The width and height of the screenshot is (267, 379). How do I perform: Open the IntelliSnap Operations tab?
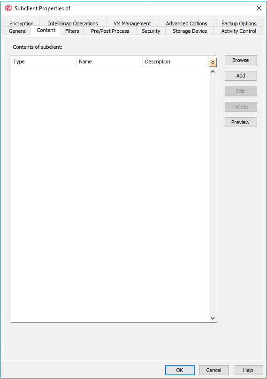73,23
